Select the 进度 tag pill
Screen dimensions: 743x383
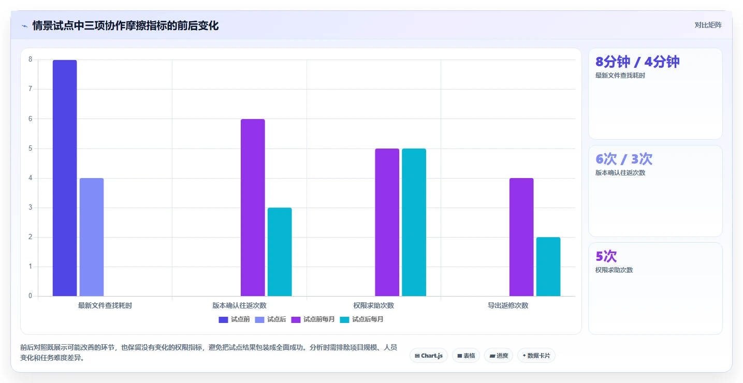(499, 356)
